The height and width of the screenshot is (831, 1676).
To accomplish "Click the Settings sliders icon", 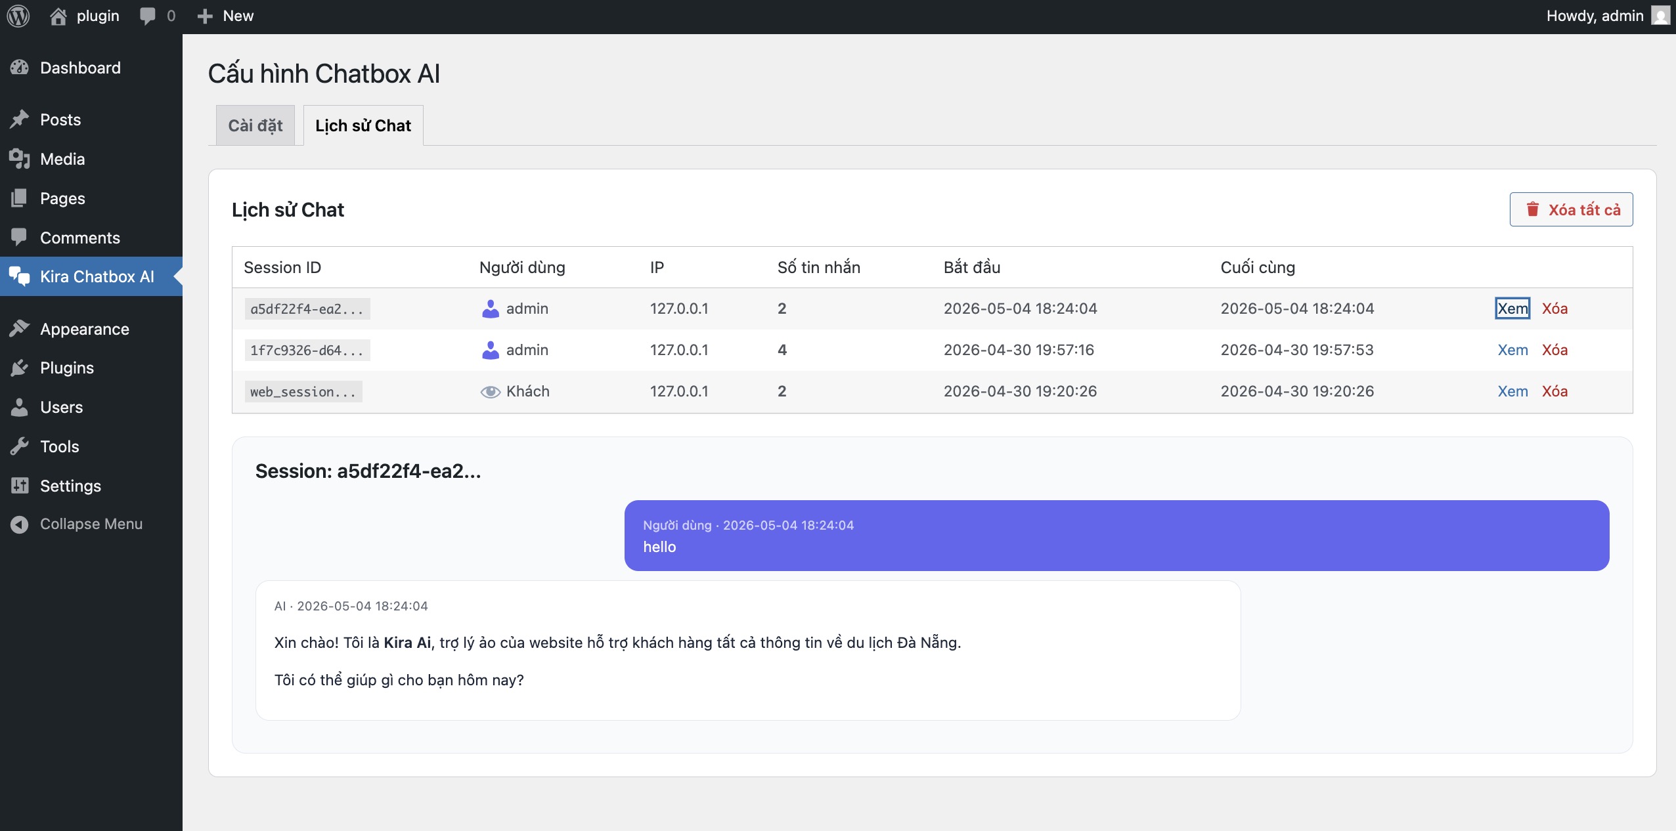I will click(20, 486).
